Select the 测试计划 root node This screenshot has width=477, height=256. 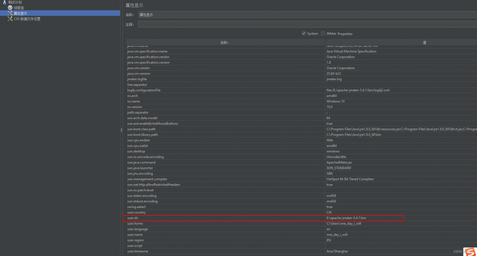click(x=15, y=2)
